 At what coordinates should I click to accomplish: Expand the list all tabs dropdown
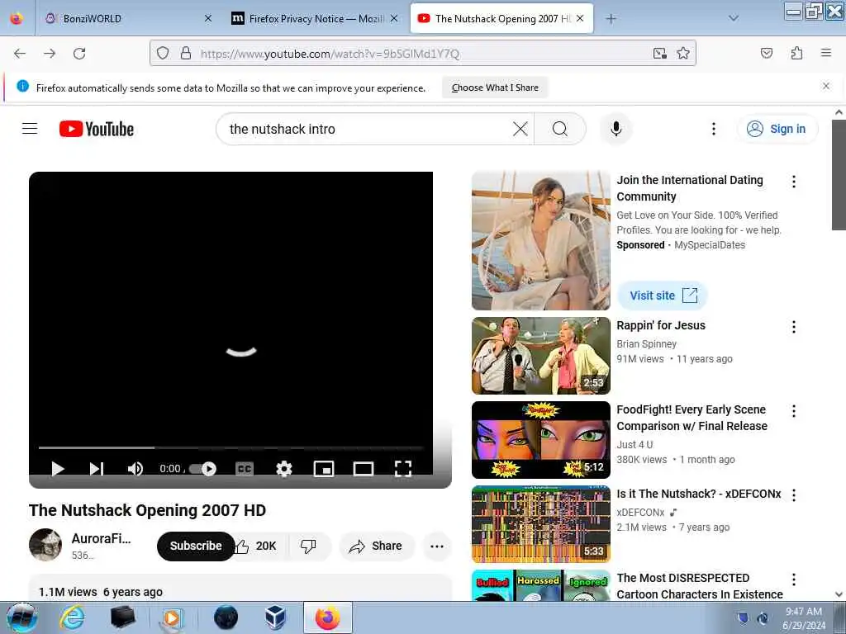(734, 18)
